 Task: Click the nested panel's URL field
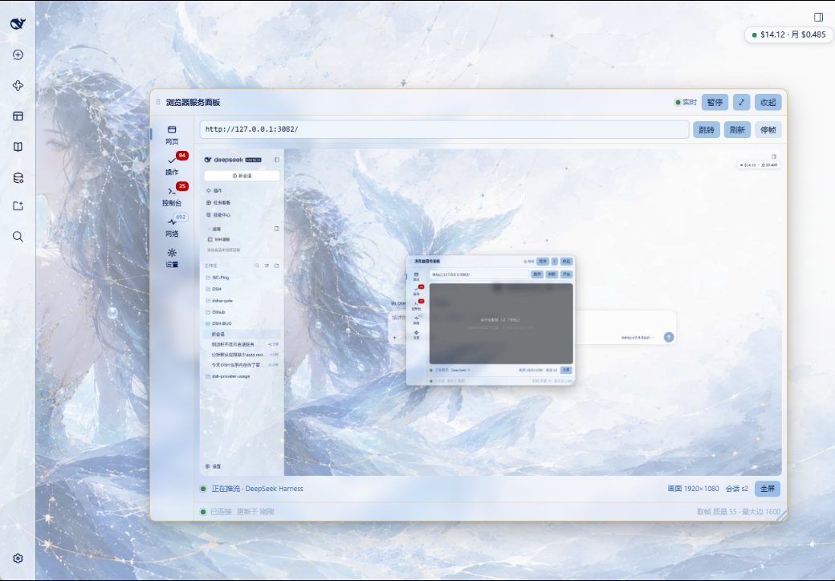pyautogui.click(x=479, y=274)
